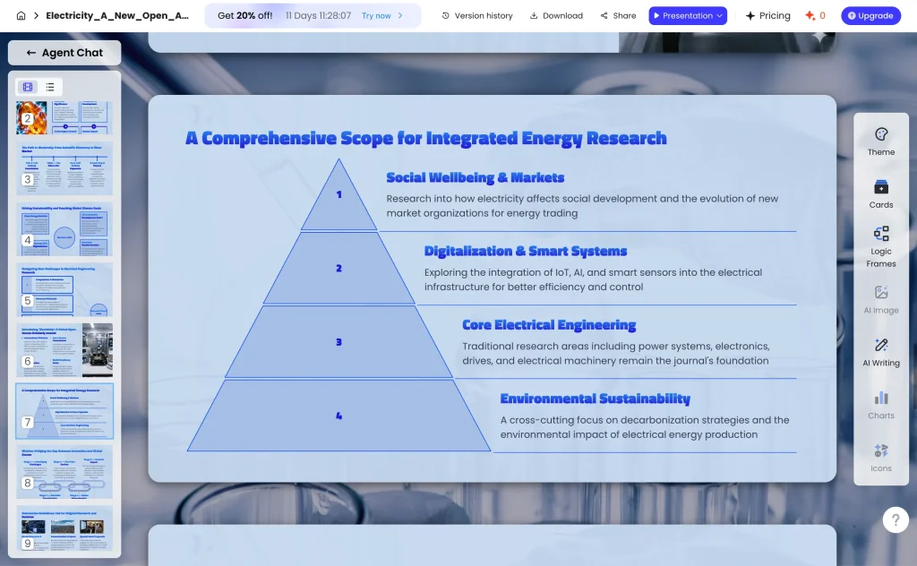Viewport: 917px width, 566px height.
Task: Switch to outline list view
Action: [x=50, y=87]
